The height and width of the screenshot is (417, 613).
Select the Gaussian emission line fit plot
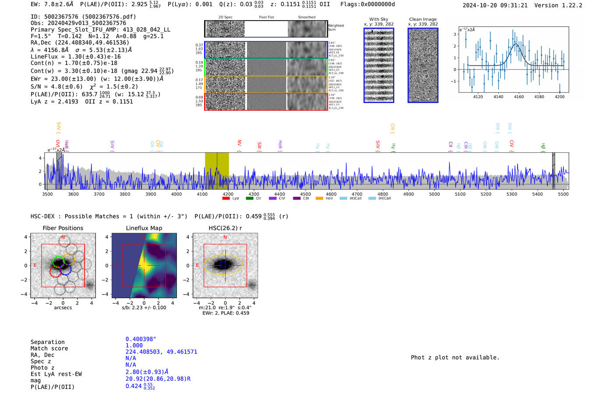pyautogui.click(x=514, y=60)
